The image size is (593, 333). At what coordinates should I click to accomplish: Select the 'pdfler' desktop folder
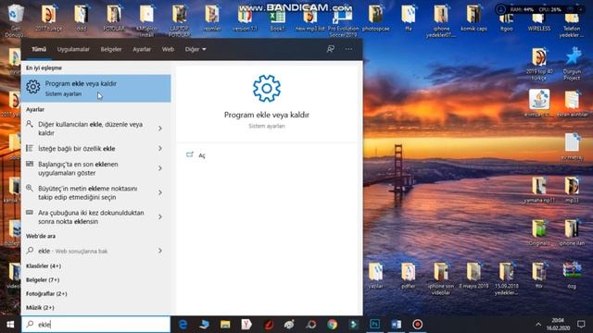408,276
